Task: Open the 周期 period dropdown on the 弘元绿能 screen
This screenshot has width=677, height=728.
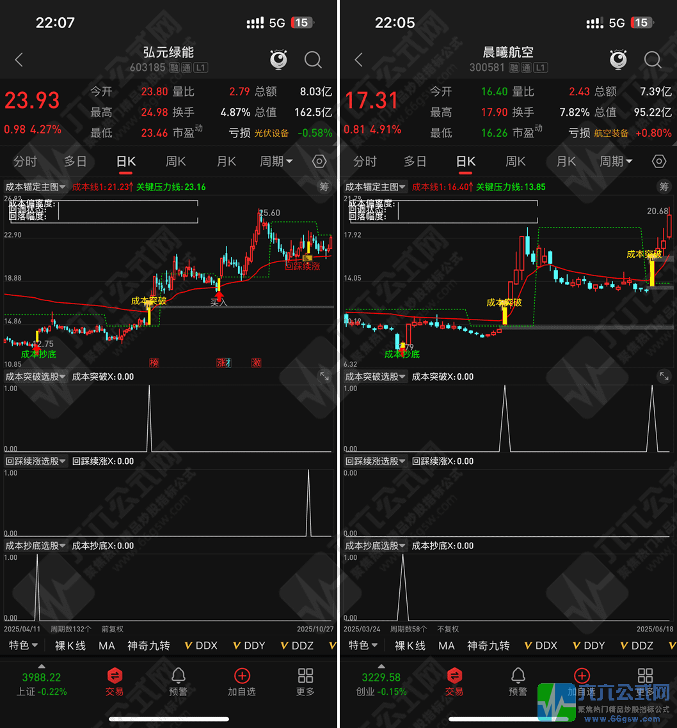Action: [x=276, y=161]
